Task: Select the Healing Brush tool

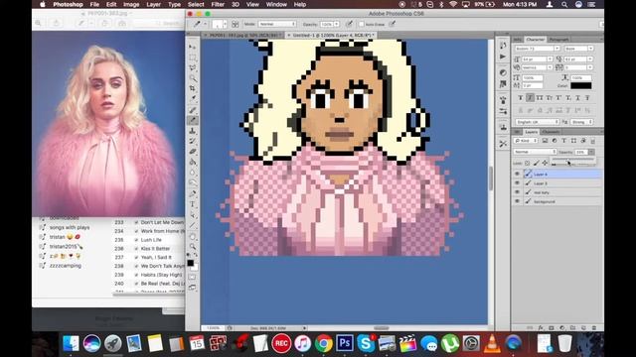Action: 192,110
